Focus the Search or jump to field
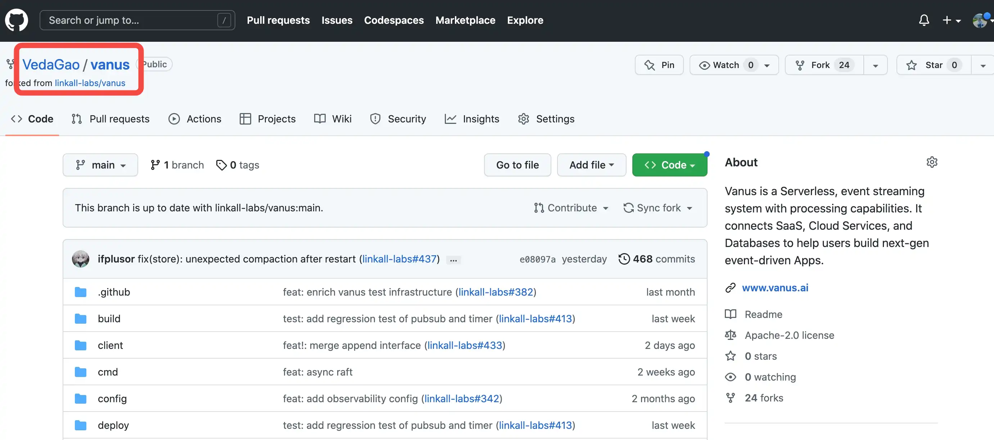The width and height of the screenshot is (994, 440). pos(137,20)
